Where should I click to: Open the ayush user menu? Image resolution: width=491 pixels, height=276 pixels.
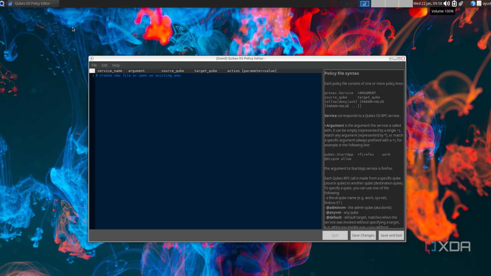coord(487,4)
